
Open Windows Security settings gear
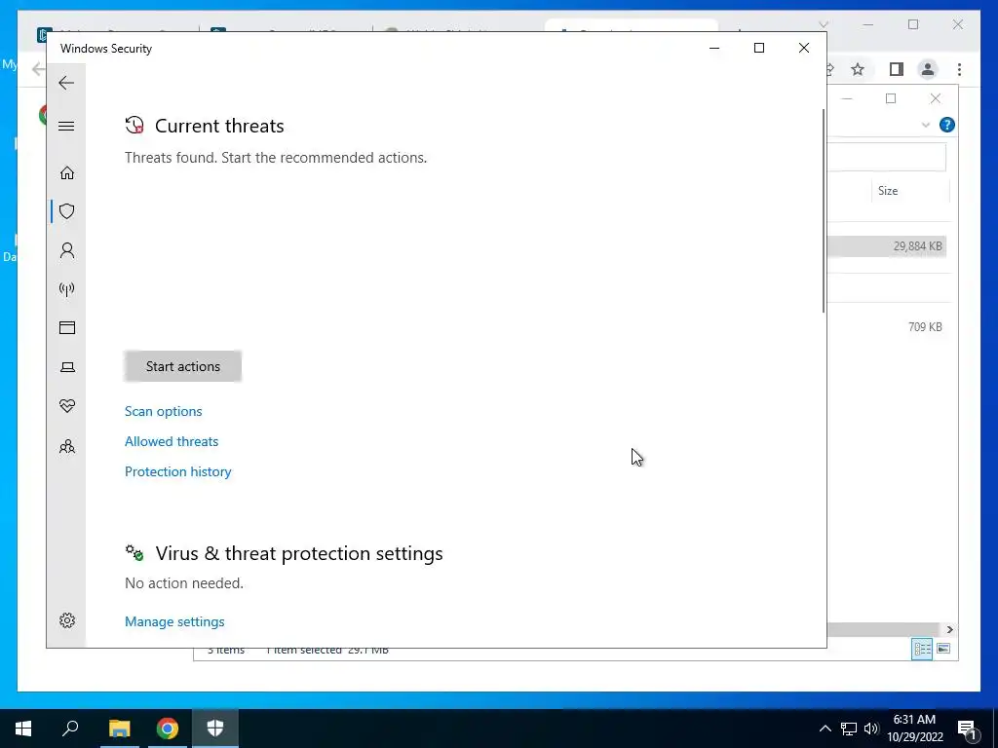[x=67, y=620]
